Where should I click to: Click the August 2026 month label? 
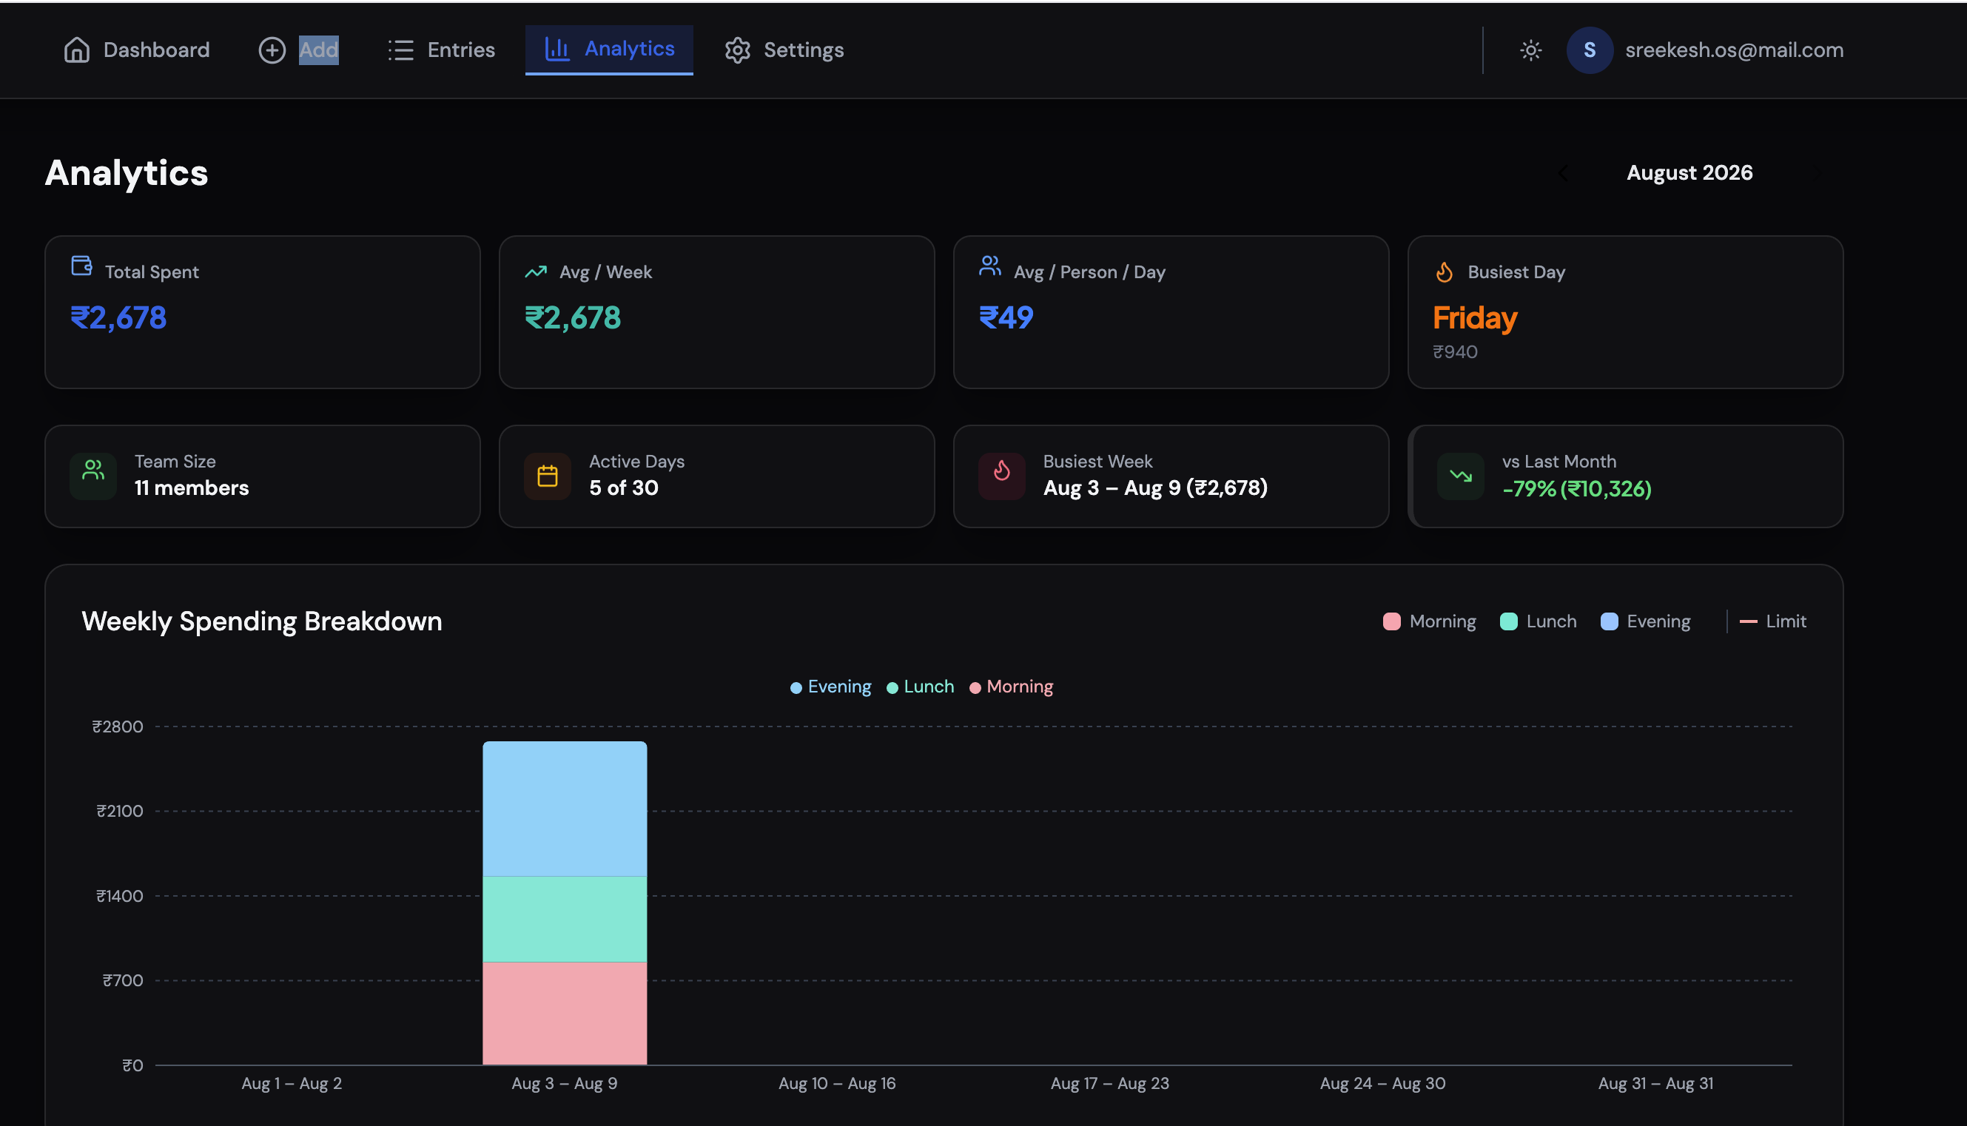(1689, 172)
